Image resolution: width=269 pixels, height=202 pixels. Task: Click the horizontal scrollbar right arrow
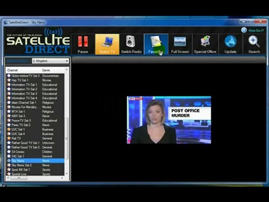(x=62, y=178)
